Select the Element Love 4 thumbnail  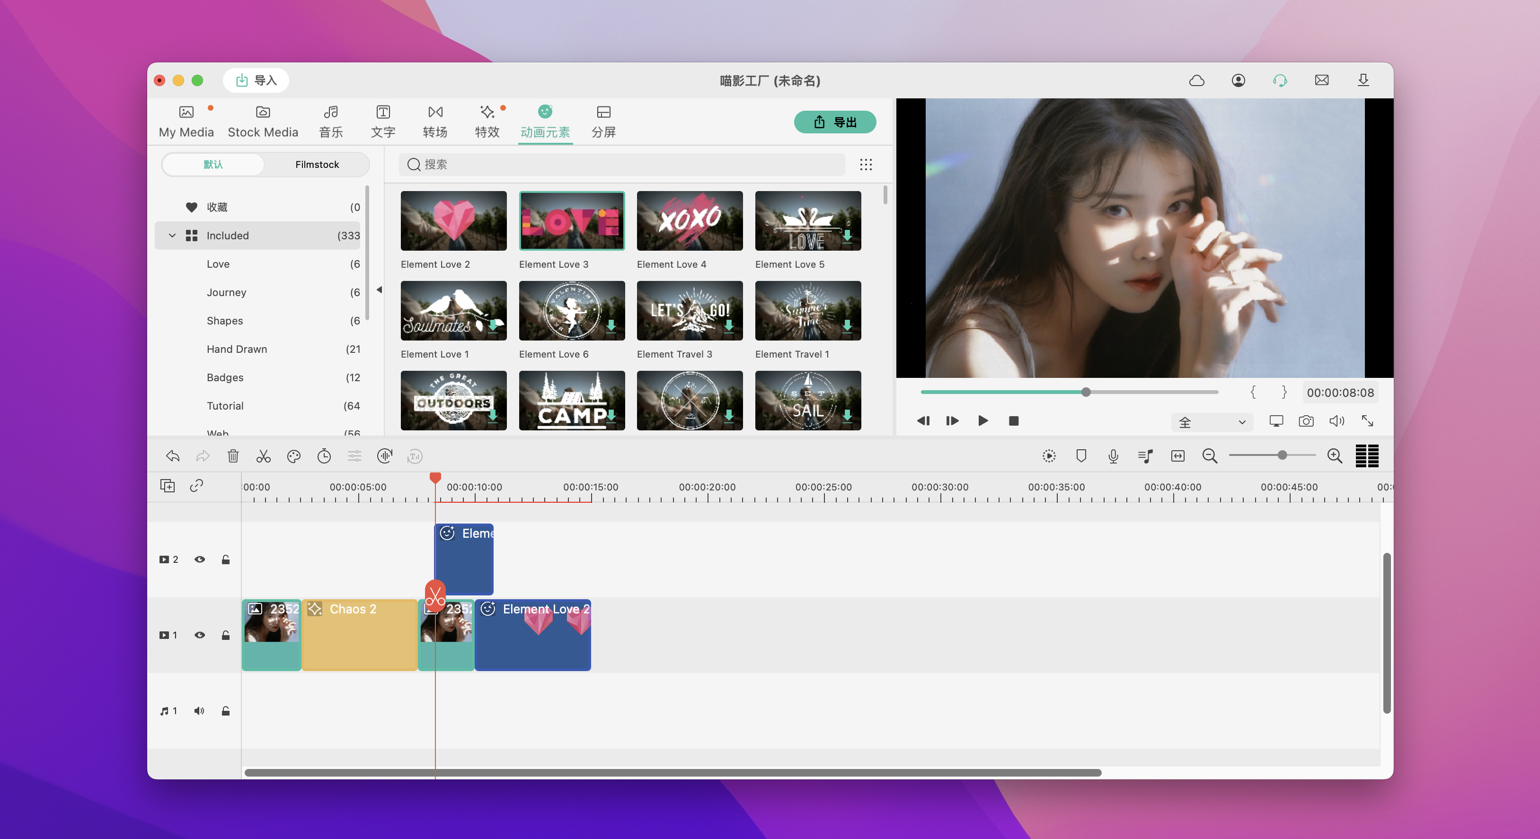(x=689, y=220)
